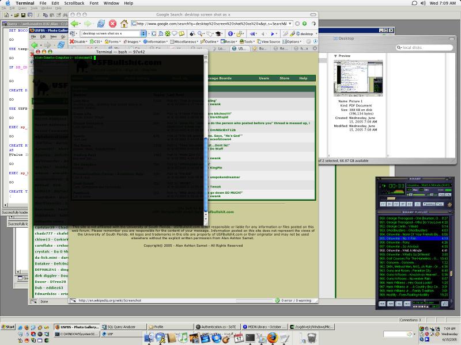Image resolution: width=461 pixels, height=345 pixels.
Task: Click the graduation cap icon in Google toolbar
Action: click(x=218, y=34)
